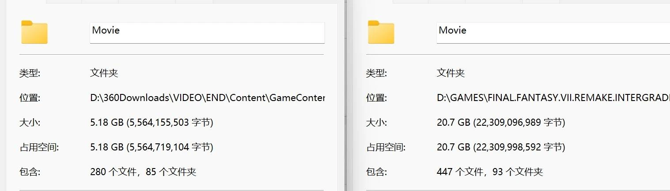The image size is (670, 191).
Task: Click the 位置: label in the left window
Action: [x=30, y=98]
